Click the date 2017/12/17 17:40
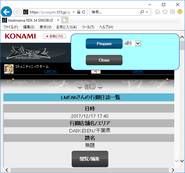Viewport: 185px width, 173px height. [x=90, y=116]
